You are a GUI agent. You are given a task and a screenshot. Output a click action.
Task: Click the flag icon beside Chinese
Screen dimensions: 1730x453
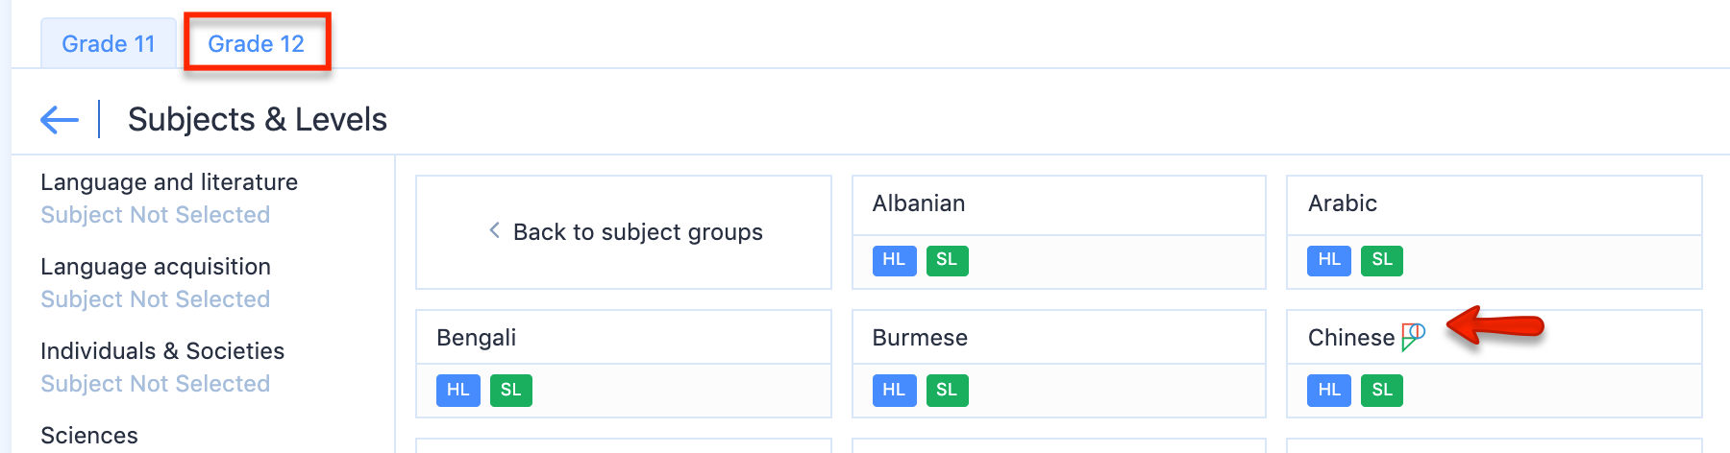[1413, 336]
